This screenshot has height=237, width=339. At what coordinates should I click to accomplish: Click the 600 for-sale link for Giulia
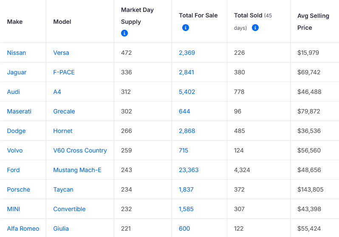pos(184,229)
